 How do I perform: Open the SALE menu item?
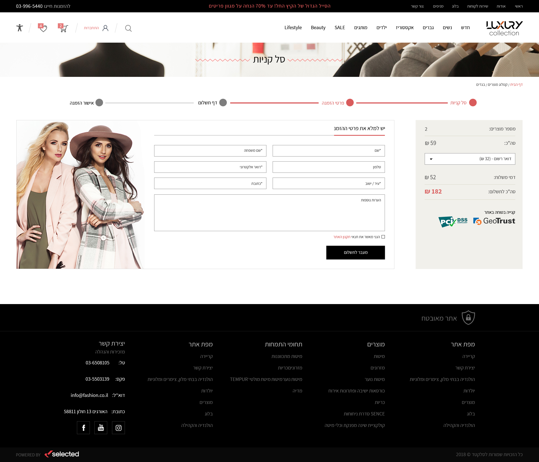click(x=340, y=27)
